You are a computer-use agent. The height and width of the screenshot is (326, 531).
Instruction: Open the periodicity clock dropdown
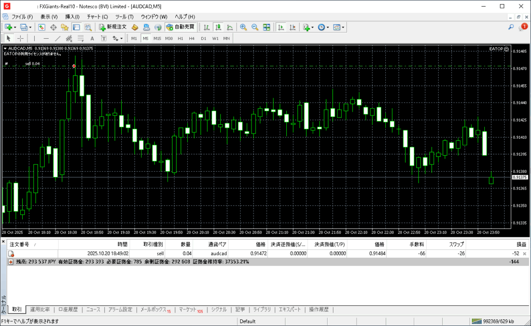pyautogui.click(x=327, y=27)
